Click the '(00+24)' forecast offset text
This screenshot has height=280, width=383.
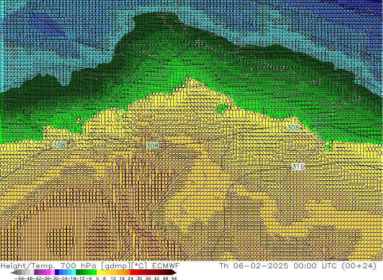(x=359, y=266)
